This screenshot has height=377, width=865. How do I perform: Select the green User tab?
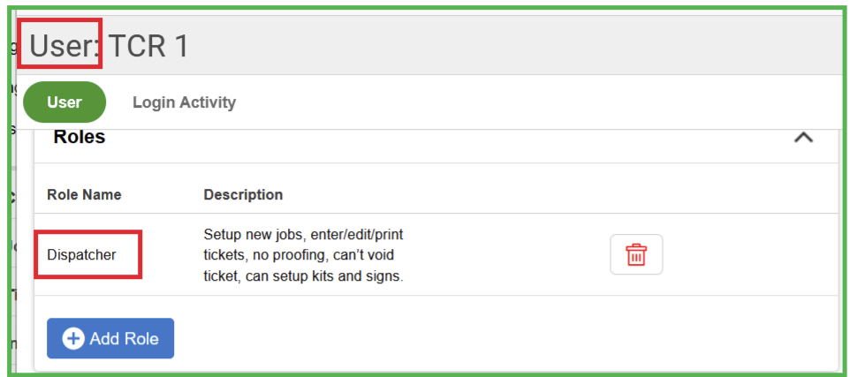coord(64,102)
